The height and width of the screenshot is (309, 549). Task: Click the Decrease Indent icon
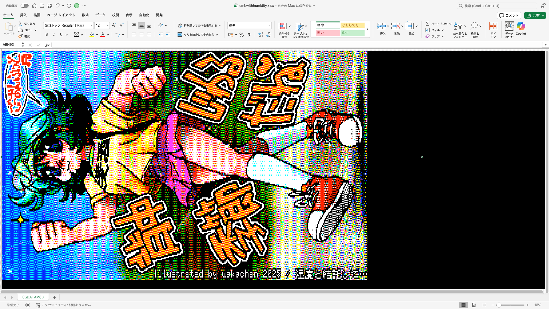point(161,35)
